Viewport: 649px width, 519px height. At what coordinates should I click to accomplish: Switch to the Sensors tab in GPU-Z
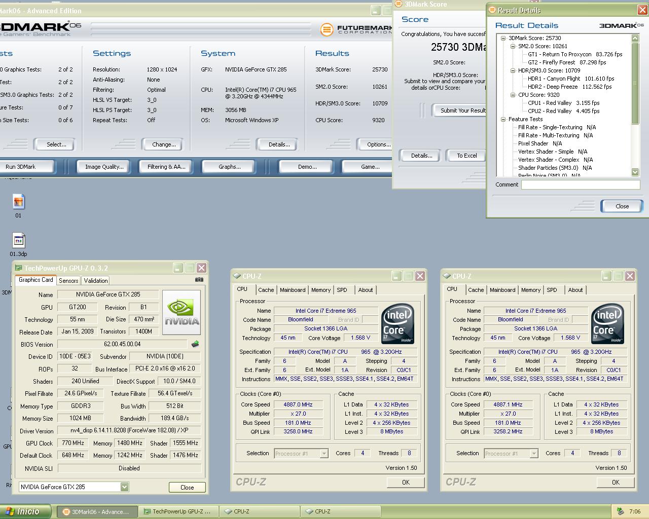pyautogui.click(x=68, y=280)
